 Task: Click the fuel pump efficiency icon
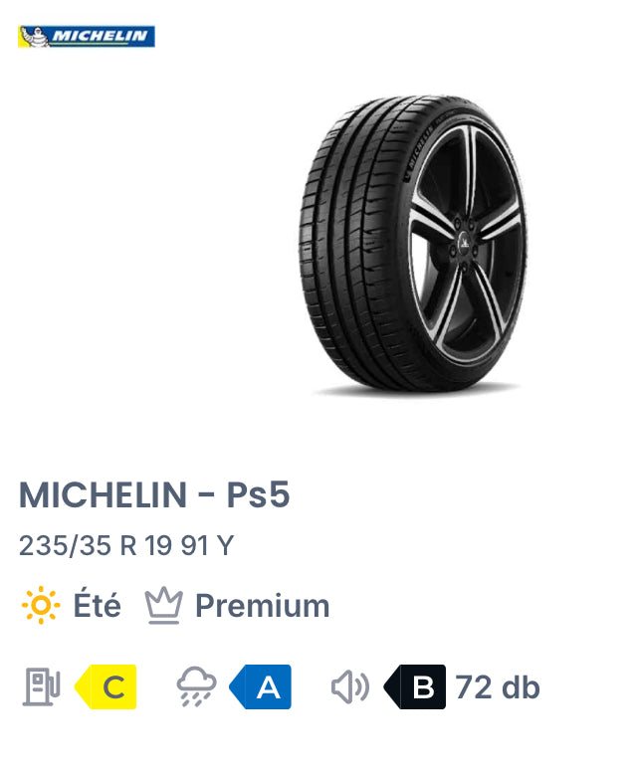[42, 686]
